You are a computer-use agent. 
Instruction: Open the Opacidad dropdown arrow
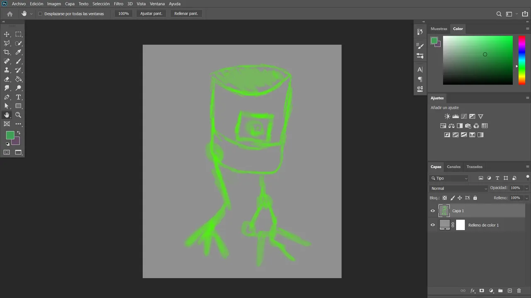tap(526, 188)
